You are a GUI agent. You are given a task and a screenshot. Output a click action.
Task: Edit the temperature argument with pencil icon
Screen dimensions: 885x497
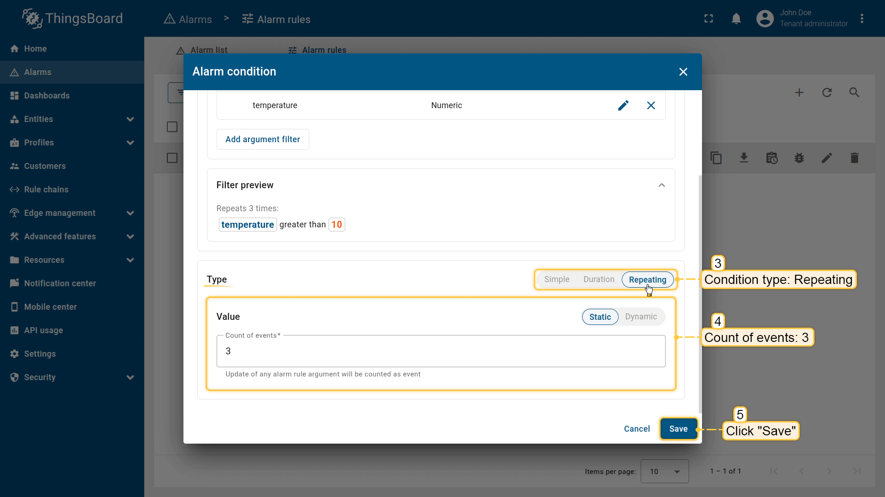(623, 105)
